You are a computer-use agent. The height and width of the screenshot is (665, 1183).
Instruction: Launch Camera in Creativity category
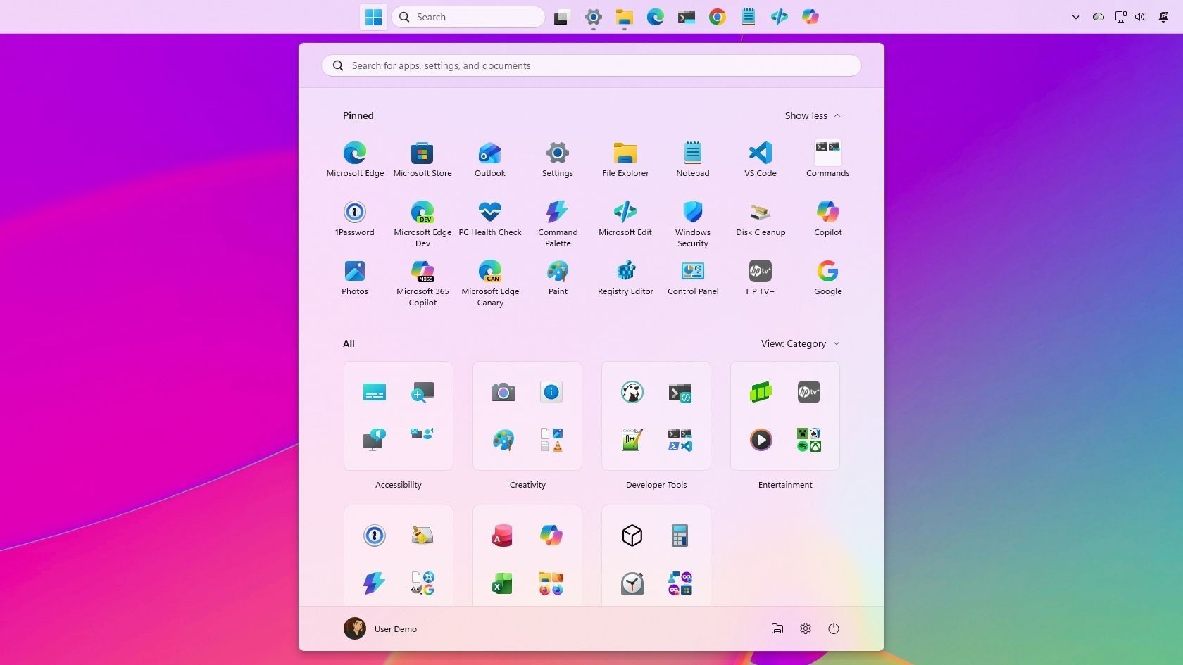[x=503, y=392]
